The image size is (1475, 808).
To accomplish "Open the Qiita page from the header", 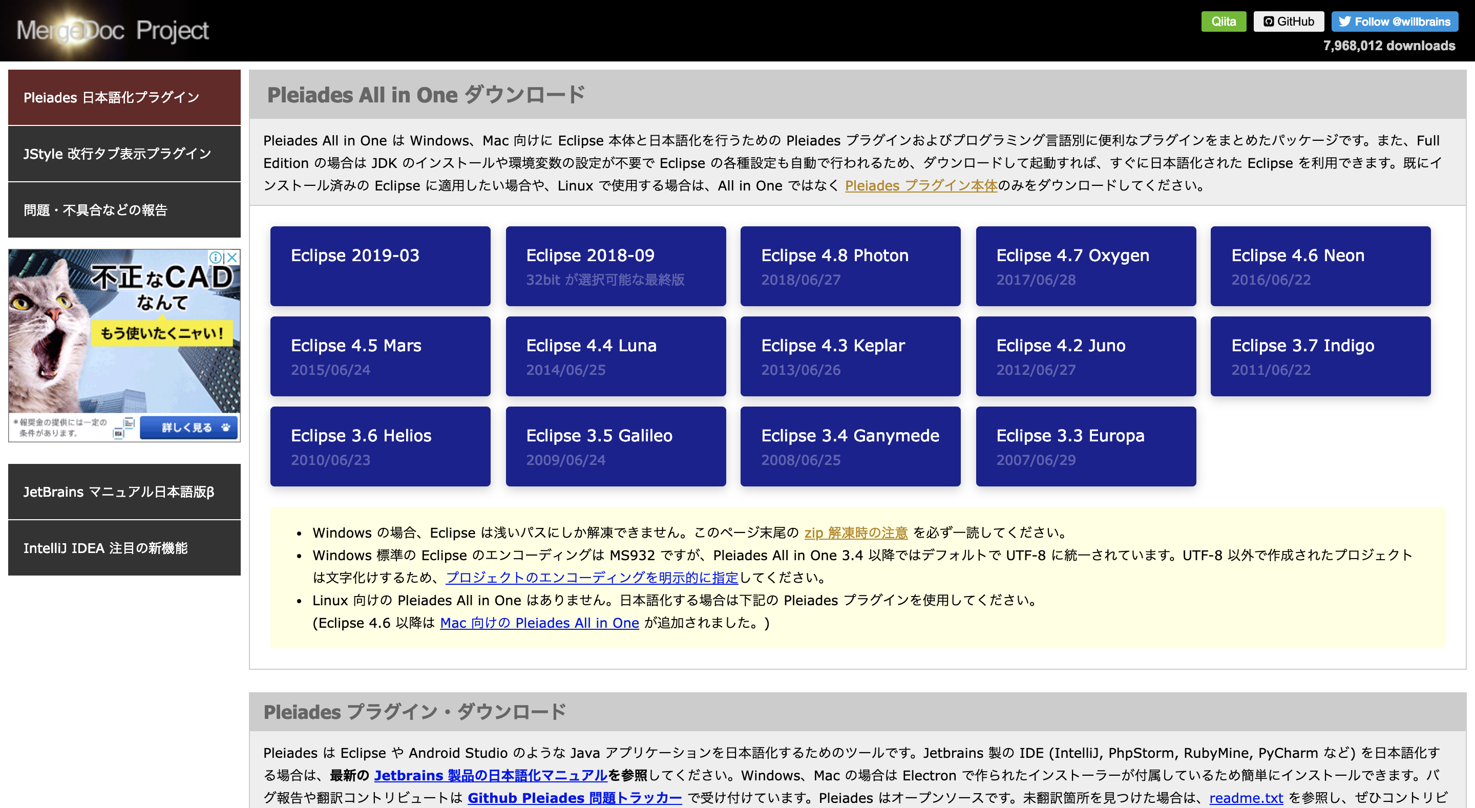I will 1224,22.
